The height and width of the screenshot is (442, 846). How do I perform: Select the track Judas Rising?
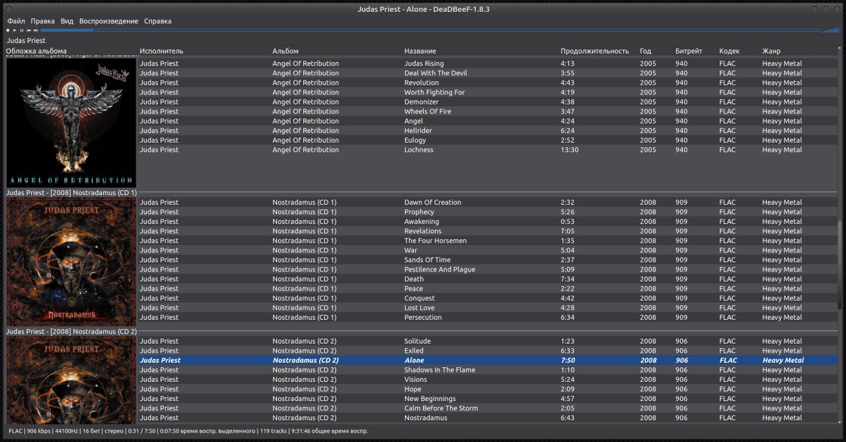point(488,63)
